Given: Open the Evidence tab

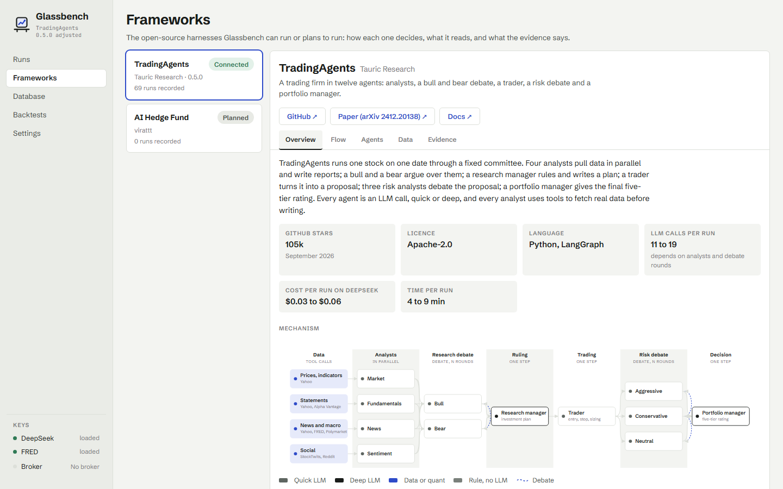Looking at the screenshot, I should click(442, 140).
